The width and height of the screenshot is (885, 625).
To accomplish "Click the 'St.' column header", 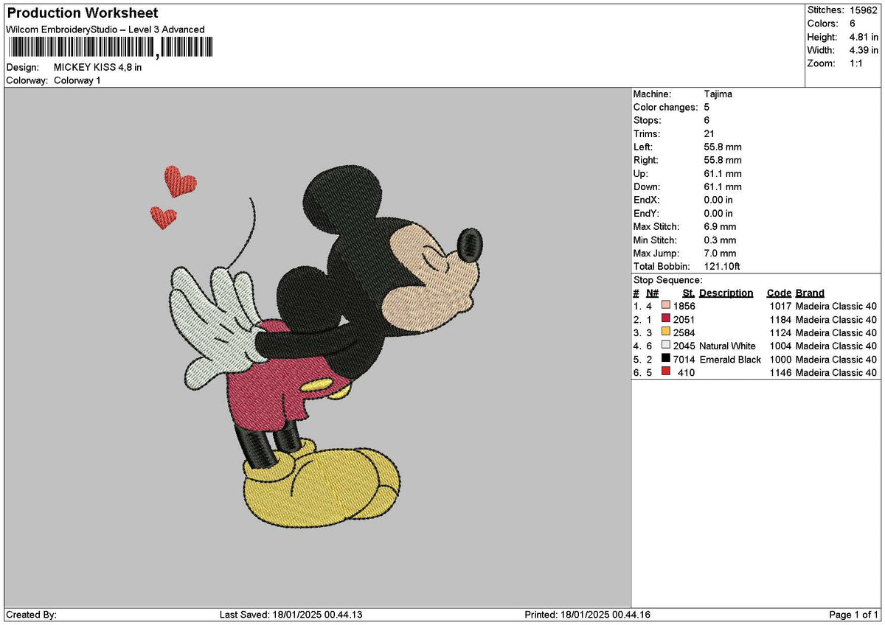I will [x=689, y=293].
